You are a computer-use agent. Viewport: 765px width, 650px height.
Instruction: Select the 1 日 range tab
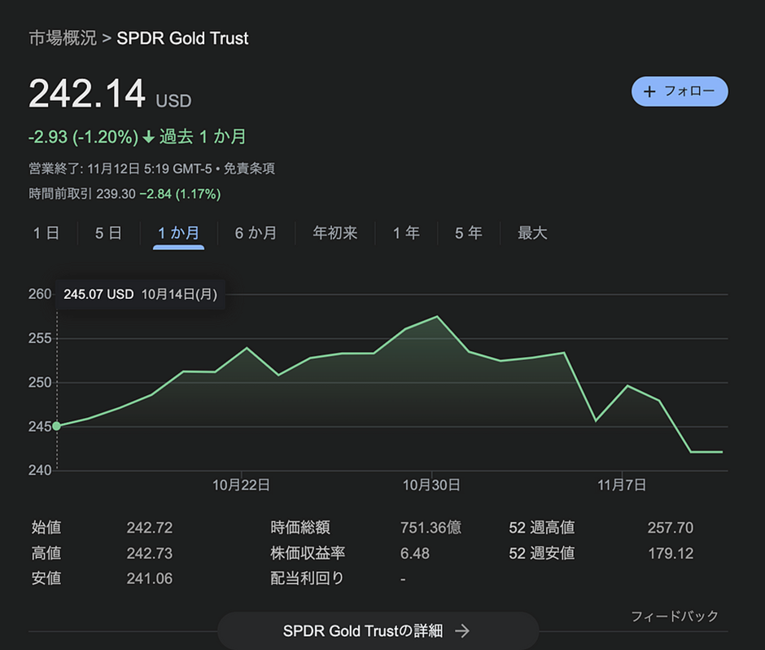[x=46, y=233]
